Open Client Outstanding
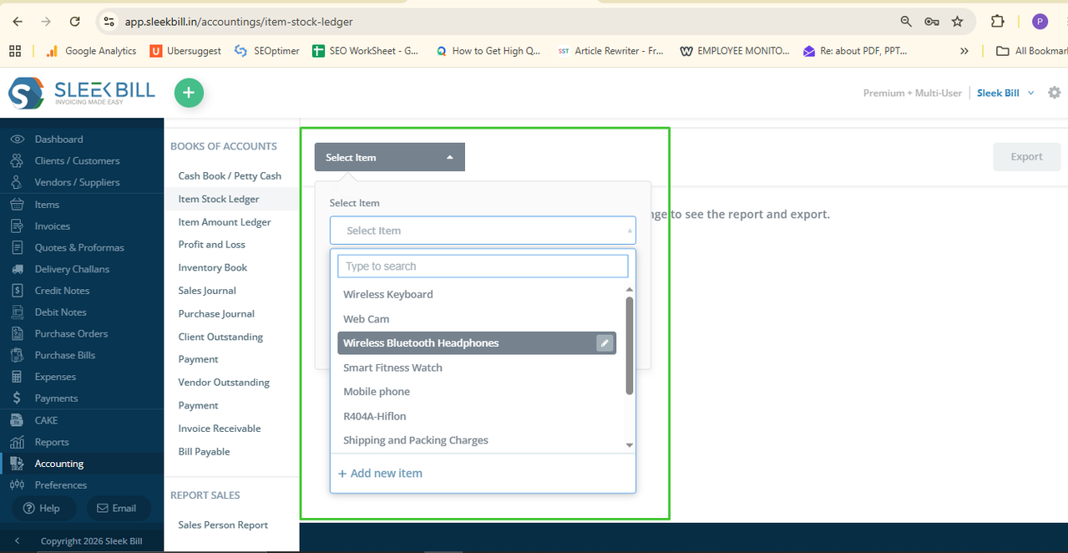The image size is (1068, 553). (220, 337)
